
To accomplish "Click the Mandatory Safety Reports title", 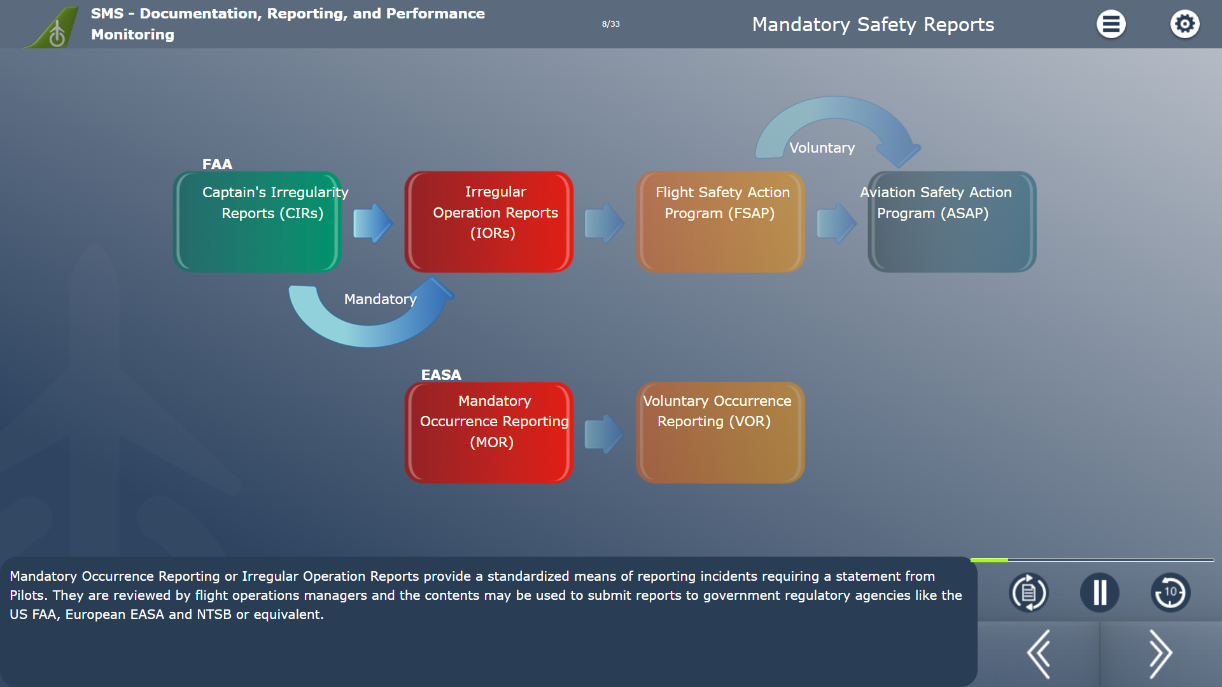I will [873, 24].
